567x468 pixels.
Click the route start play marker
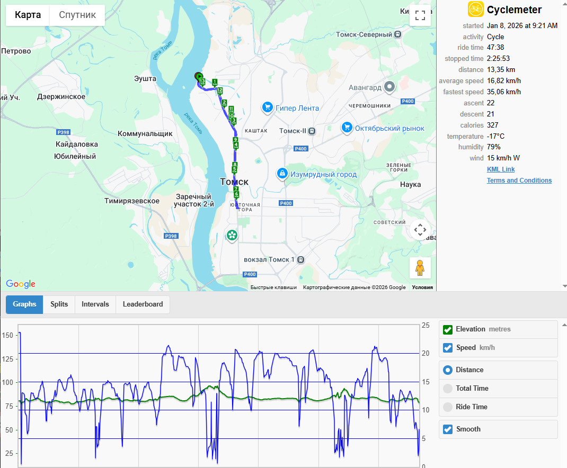point(199,76)
